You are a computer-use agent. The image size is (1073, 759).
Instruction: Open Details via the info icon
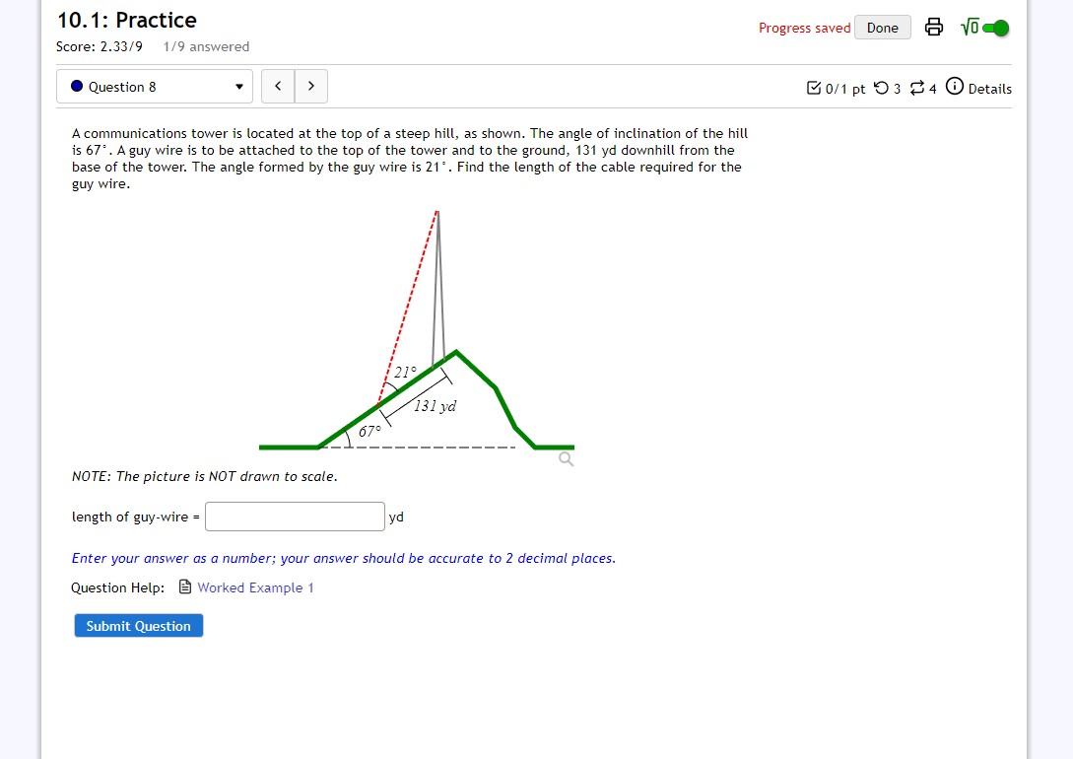click(x=954, y=89)
